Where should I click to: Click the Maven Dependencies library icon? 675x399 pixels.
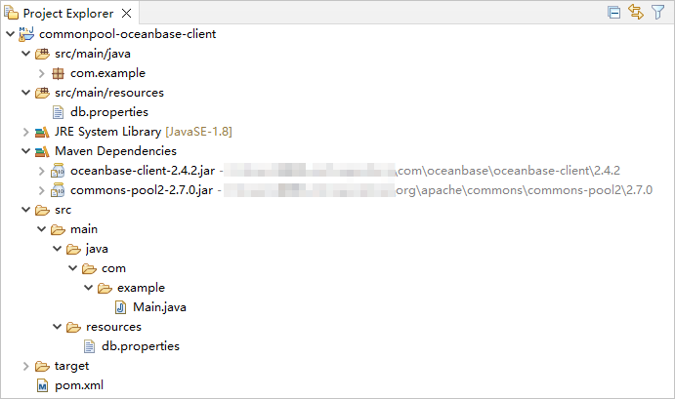tap(41, 151)
